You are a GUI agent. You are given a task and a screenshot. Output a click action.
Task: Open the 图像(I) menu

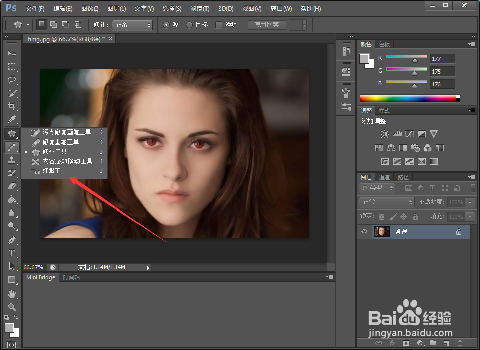pyautogui.click(x=90, y=8)
